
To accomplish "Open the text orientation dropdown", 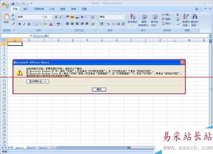I will [83, 17].
